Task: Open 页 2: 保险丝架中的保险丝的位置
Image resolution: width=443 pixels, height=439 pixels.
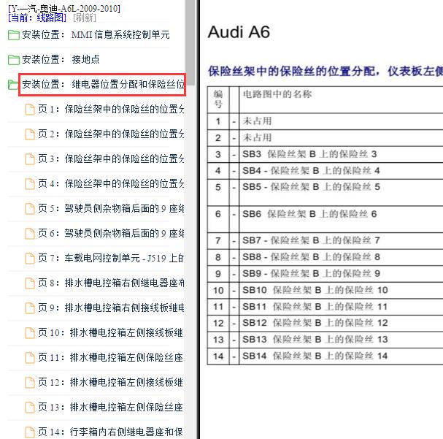Action: coord(111,134)
